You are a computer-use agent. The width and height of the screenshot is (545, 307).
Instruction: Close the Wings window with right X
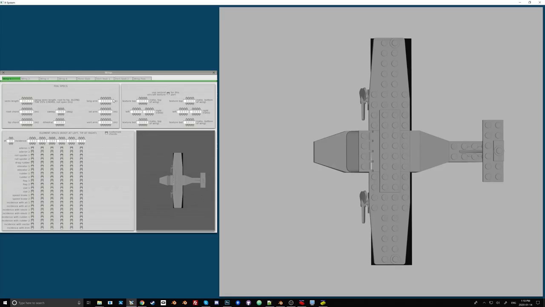pos(214,73)
